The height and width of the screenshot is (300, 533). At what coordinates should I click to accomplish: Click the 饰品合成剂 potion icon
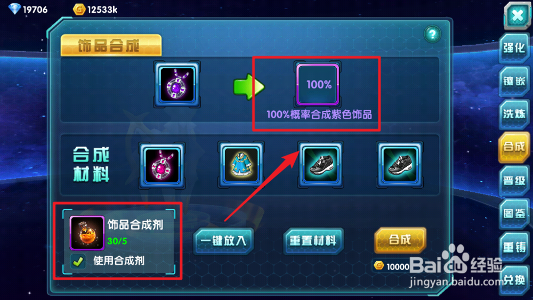[x=87, y=233]
